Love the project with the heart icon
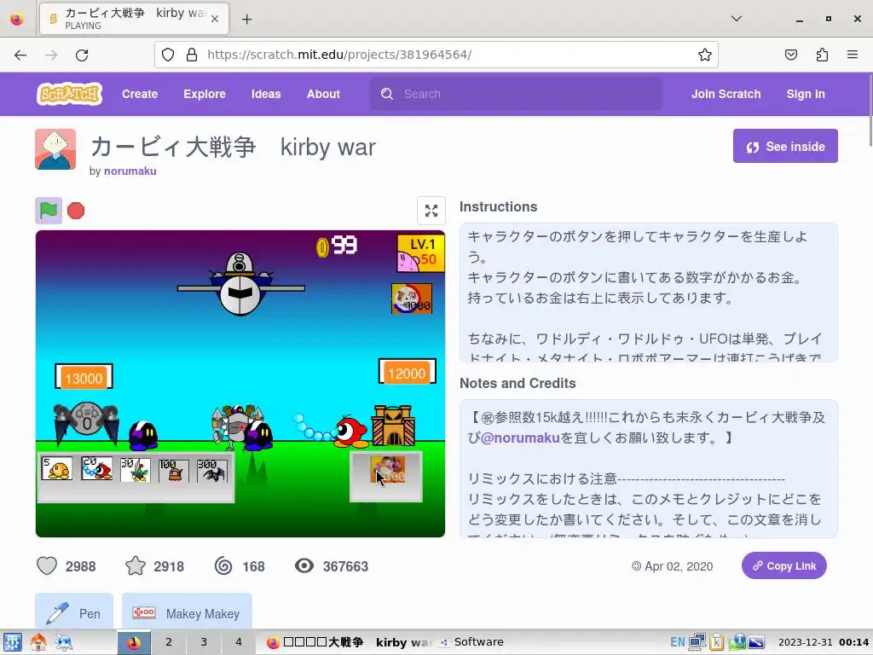Image resolution: width=873 pixels, height=655 pixels. click(47, 566)
